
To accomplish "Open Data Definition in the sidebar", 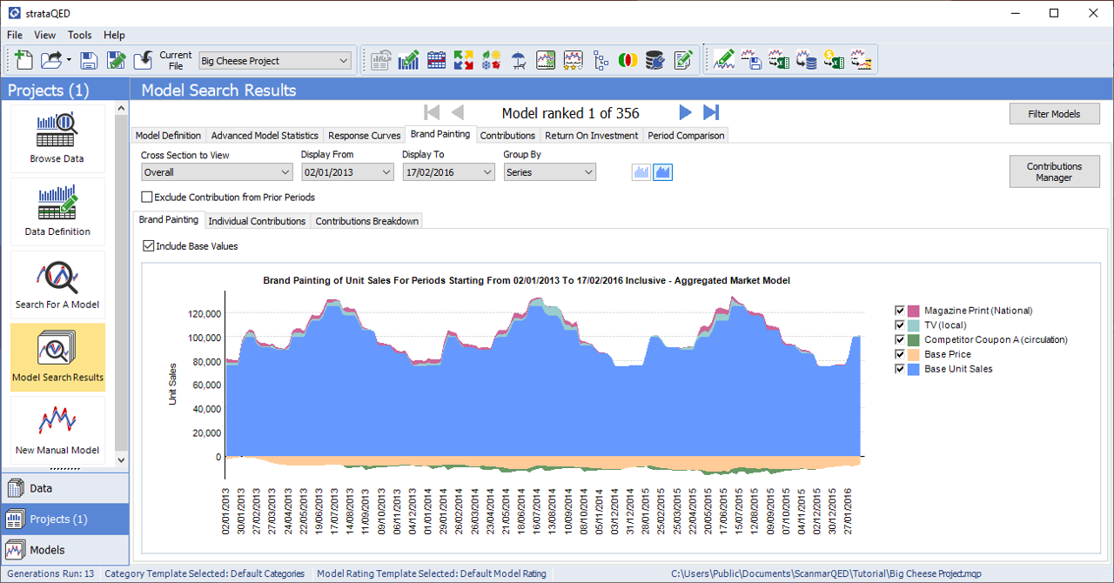I will (57, 211).
